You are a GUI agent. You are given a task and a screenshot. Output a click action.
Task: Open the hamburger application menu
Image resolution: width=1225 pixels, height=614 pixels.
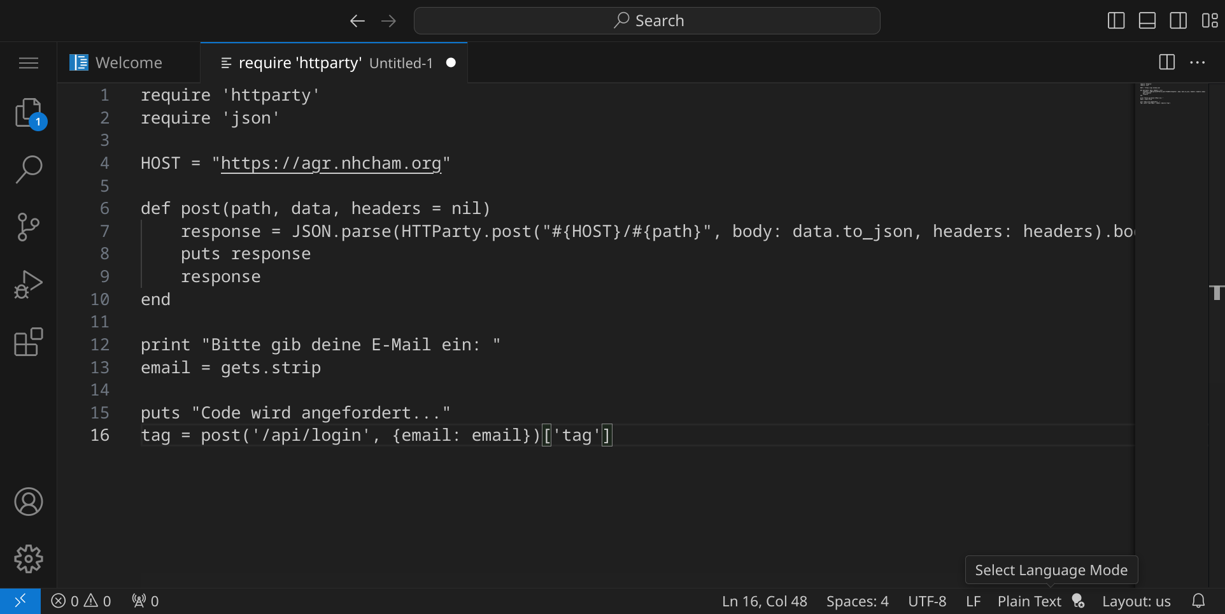[x=29, y=62]
